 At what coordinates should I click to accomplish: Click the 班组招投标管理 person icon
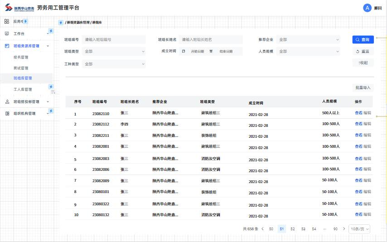pyautogui.click(x=7, y=102)
